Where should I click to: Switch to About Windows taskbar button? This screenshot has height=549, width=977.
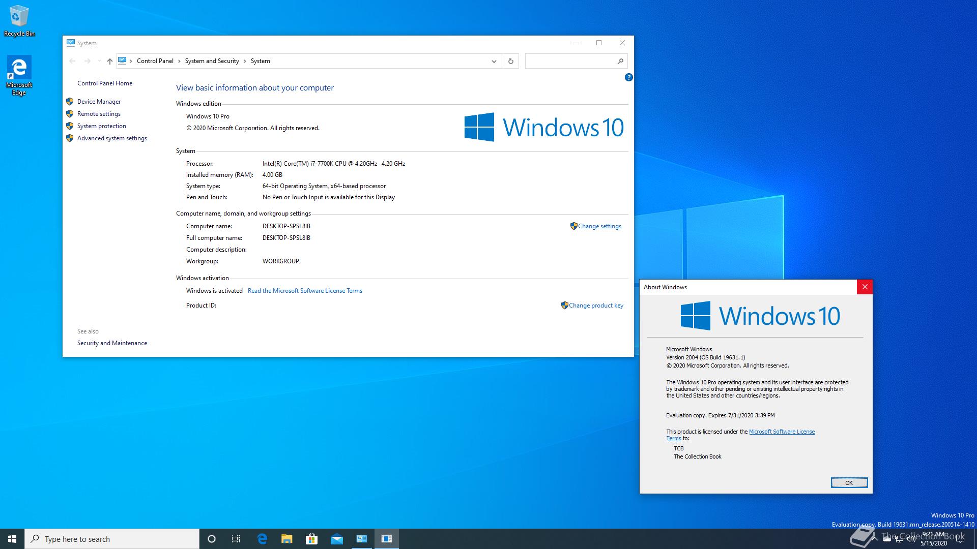[x=387, y=539]
